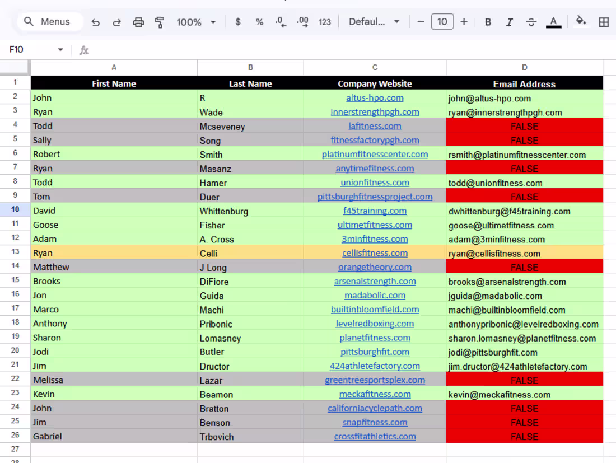The width and height of the screenshot is (616, 463).
Task: Select row 13 header
Action: (15, 252)
